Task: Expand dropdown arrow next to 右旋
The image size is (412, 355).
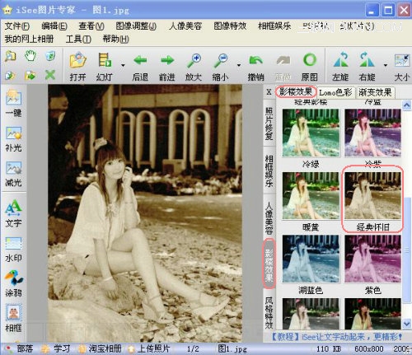Action: (386, 65)
